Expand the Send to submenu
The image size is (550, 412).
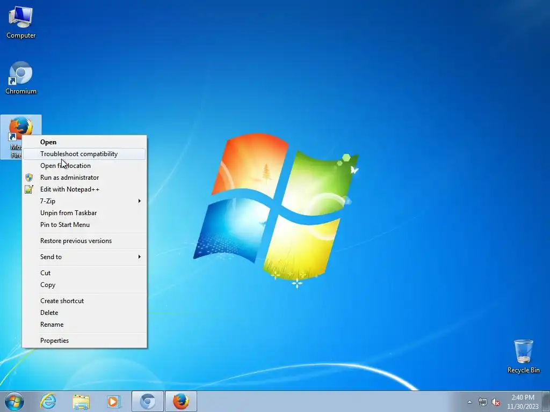84,257
